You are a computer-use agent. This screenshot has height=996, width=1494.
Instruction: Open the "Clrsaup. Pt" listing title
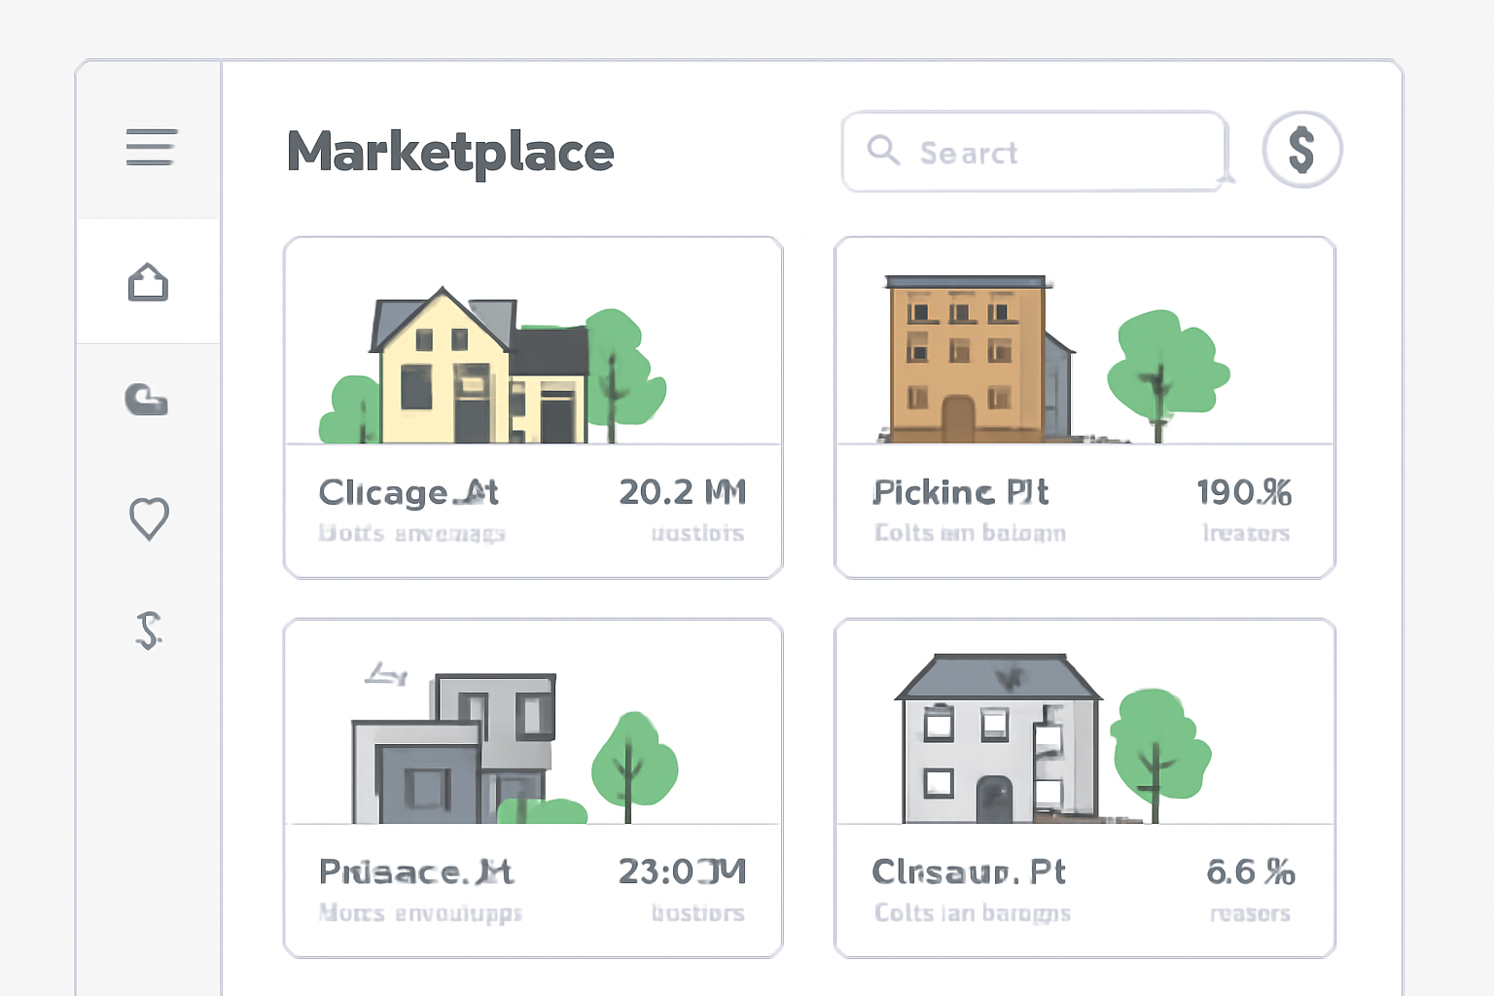coord(968,871)
